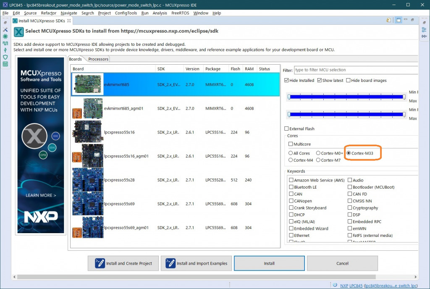
Task: Uncheck the Hide Installed checkbox
Action: (287, 80)
